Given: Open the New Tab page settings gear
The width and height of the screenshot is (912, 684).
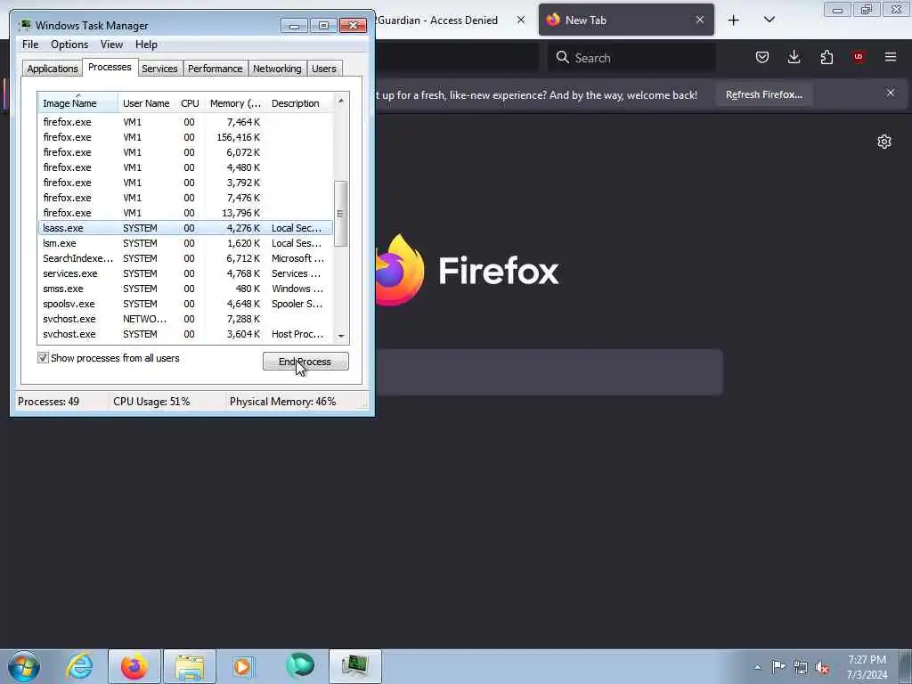Looking at the screenshot, I should 884,142.
